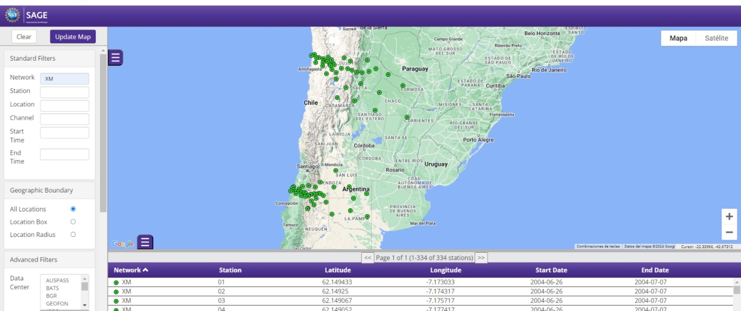Zoom in the map with plus button
741x311 pixels.
tap(729, 216)
